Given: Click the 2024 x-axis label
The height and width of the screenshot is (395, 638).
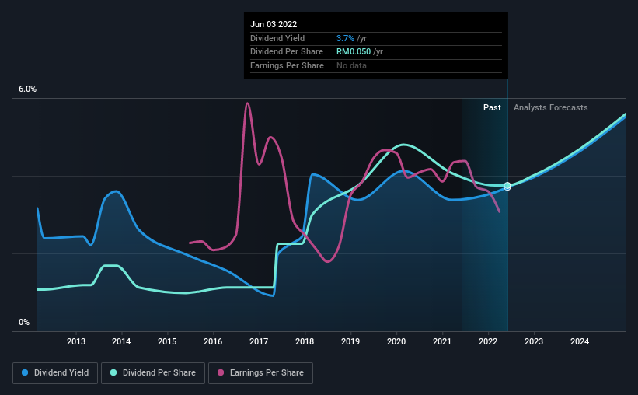Looking at the screenshot, I should tap(580, 341).
